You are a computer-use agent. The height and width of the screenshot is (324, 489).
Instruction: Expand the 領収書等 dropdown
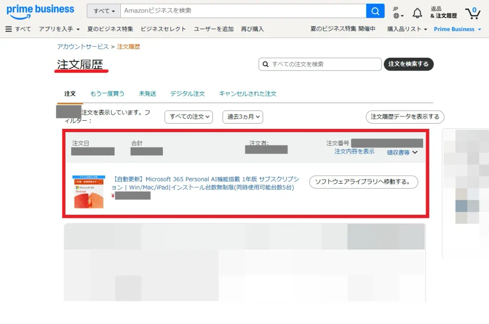(402, 152)
